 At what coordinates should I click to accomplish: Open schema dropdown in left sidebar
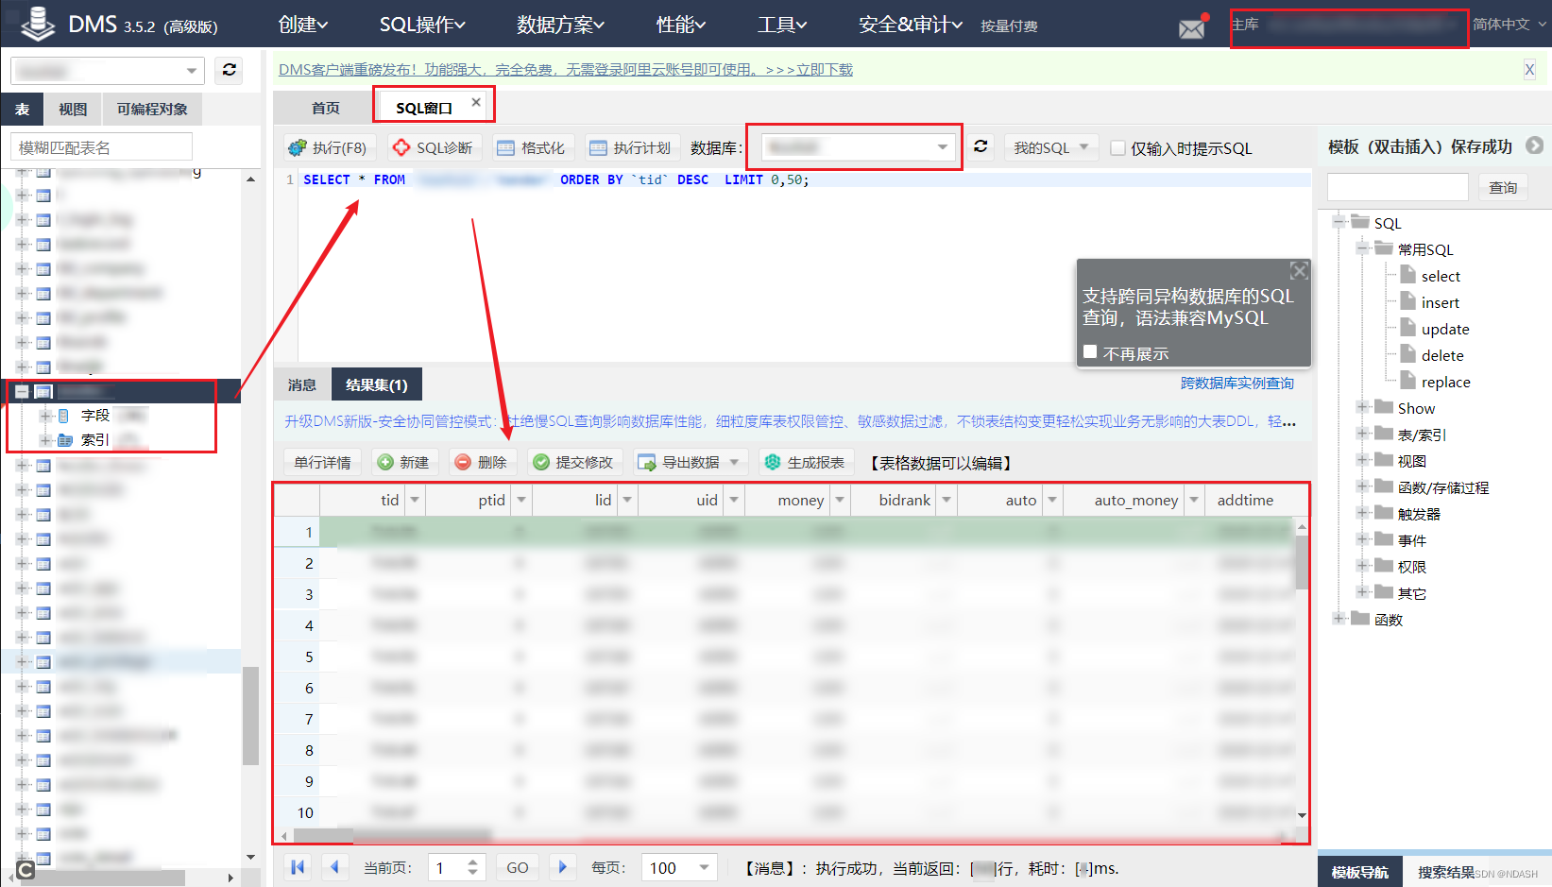click(107, 71)
